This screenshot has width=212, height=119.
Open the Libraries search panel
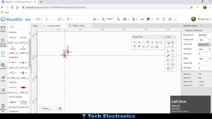(x=3, y=66)
